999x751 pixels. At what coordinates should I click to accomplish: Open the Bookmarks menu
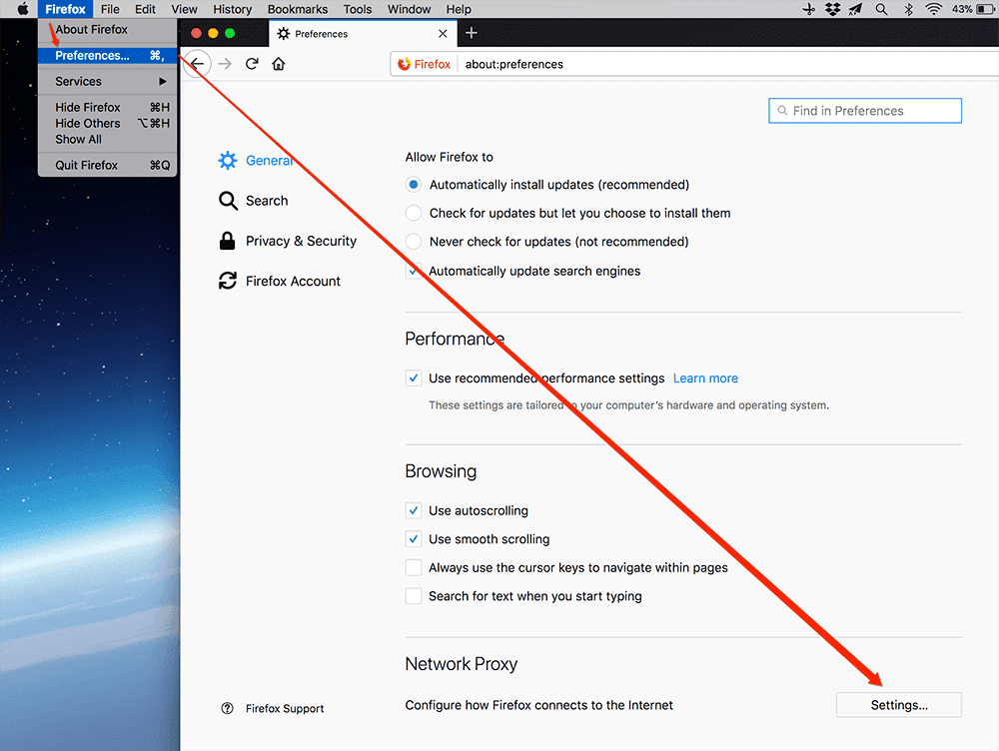pos(298,9)
